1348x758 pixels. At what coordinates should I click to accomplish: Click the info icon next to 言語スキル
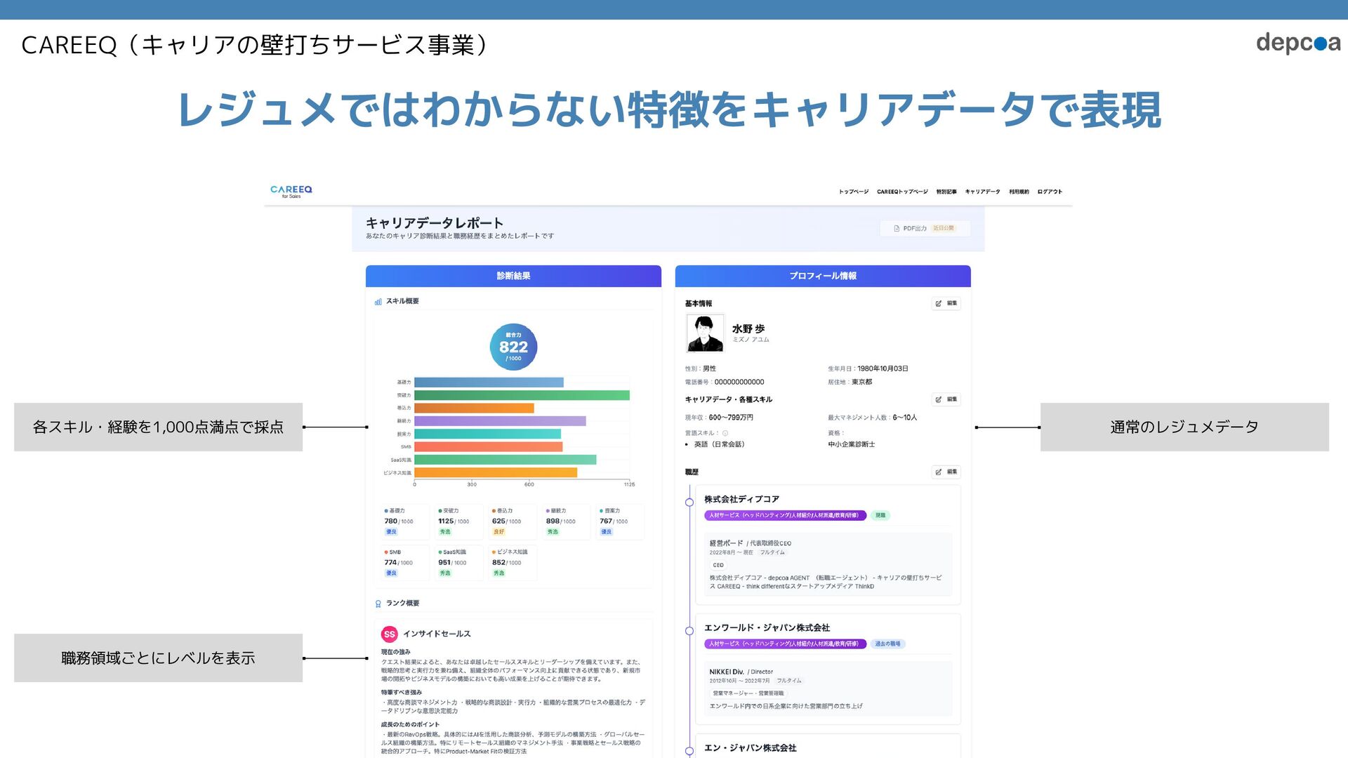[725, 433]
